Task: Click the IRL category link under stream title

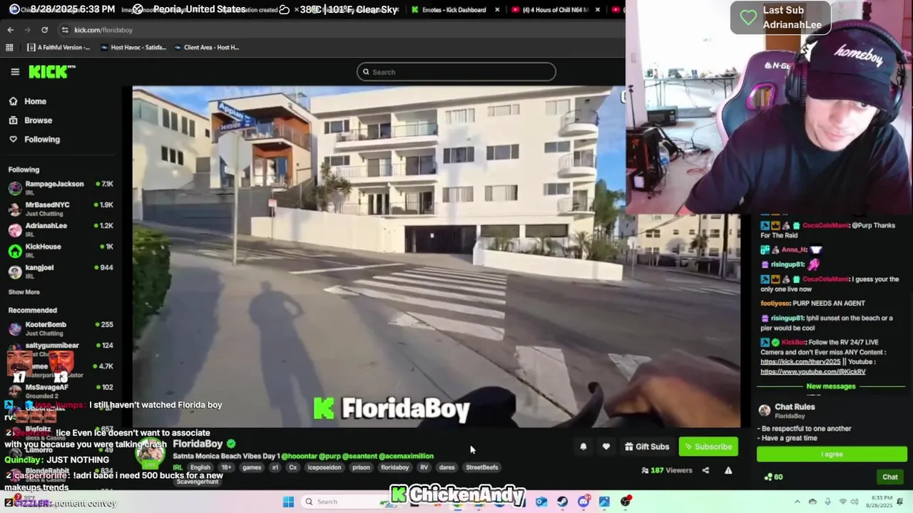Action: coord(178,467)
